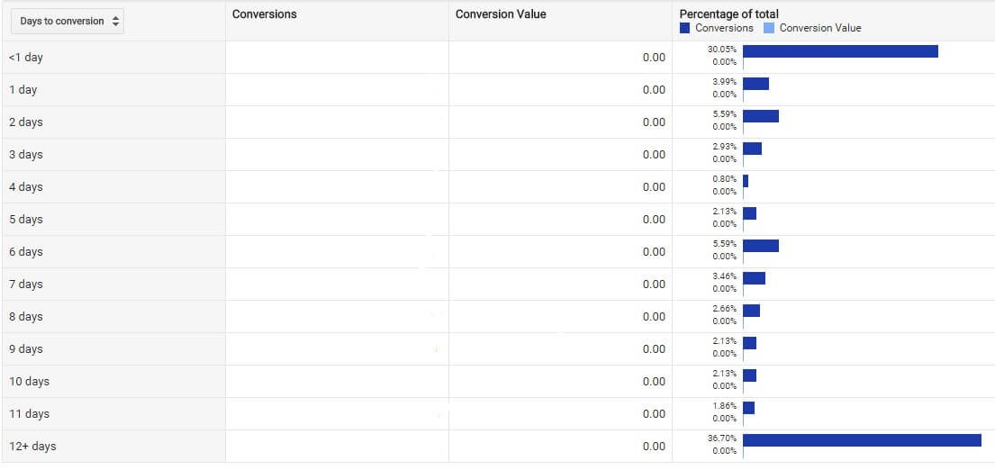
Task: Select the 10 days row label
Action: point(29,382)
